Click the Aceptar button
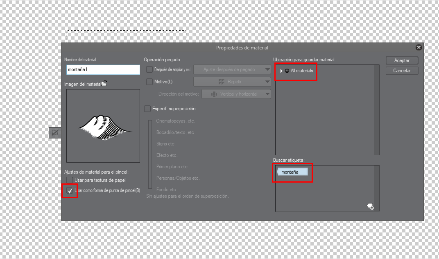The height and width of the screenshot is (259, 439). click(x=402, y=60)
